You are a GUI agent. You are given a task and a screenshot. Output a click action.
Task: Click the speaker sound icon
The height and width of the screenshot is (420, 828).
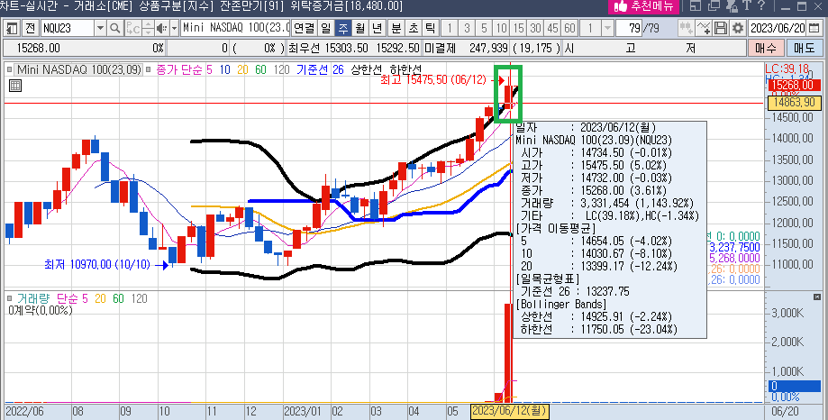pyautogui.click(x=161, y=28)
